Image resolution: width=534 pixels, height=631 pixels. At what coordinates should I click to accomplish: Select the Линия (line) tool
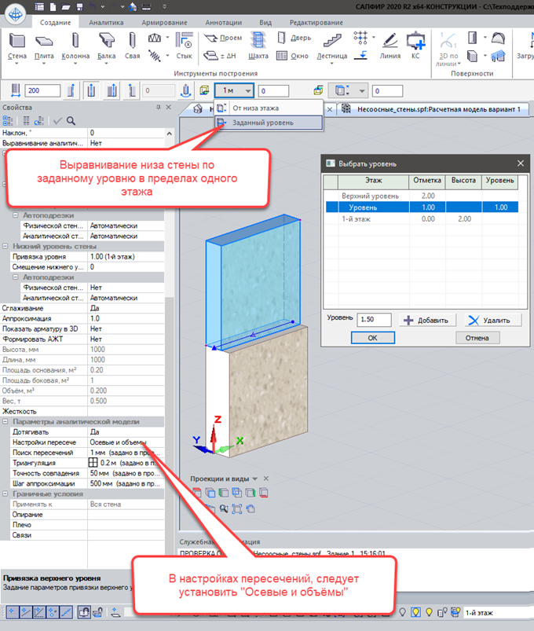[390, 46]
